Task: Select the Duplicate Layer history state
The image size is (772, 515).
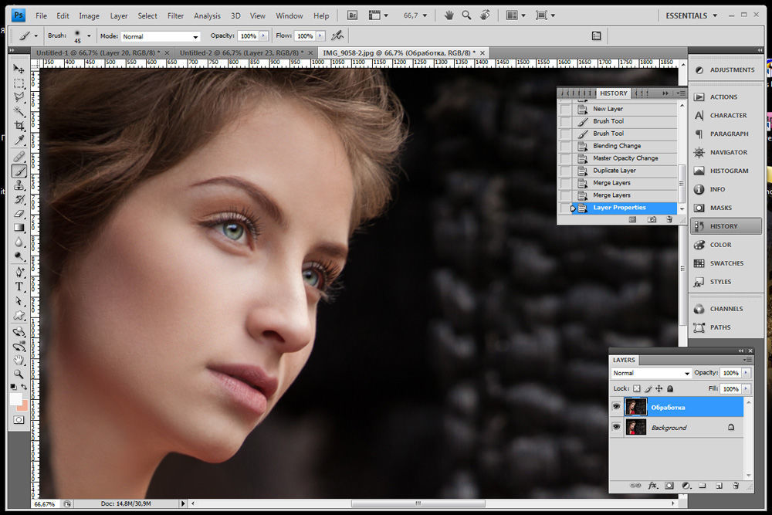Action: click(615, 171)
